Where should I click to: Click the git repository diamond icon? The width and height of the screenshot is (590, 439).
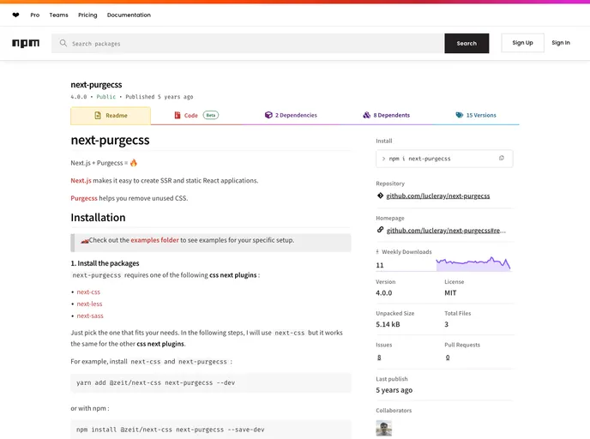coord(380,195)
